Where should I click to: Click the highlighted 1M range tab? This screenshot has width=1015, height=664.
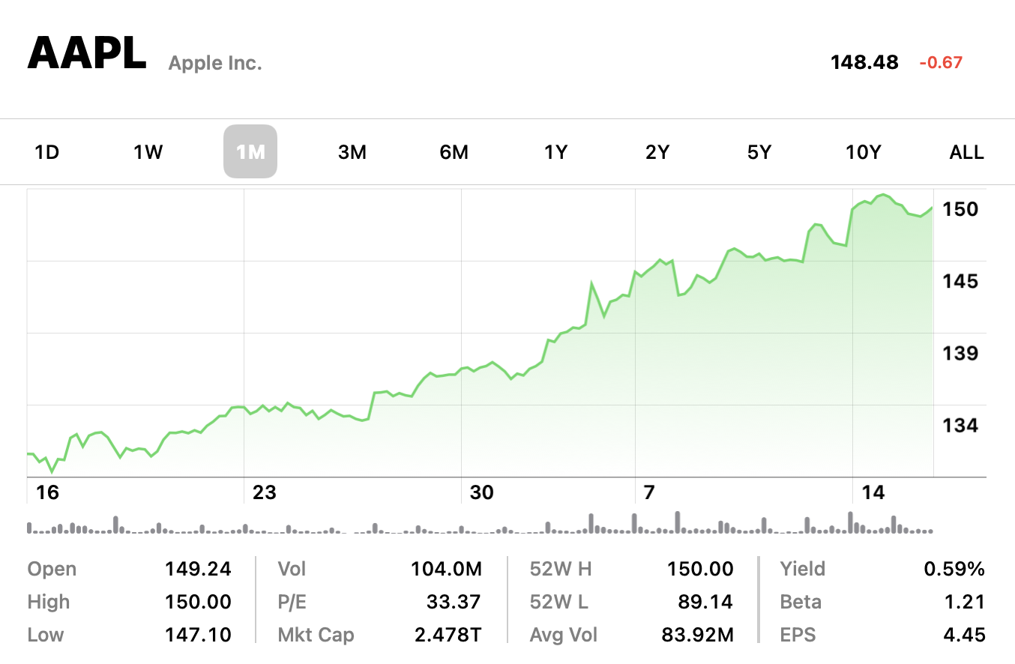tap(250, 152)
